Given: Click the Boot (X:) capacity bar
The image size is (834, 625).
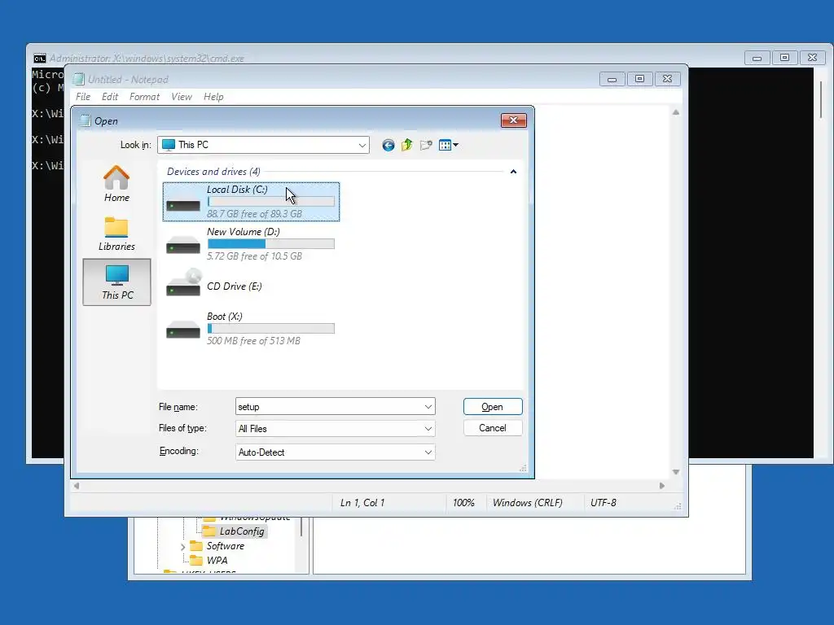Looking at the screenshot, I should click(x=270, y=329).
